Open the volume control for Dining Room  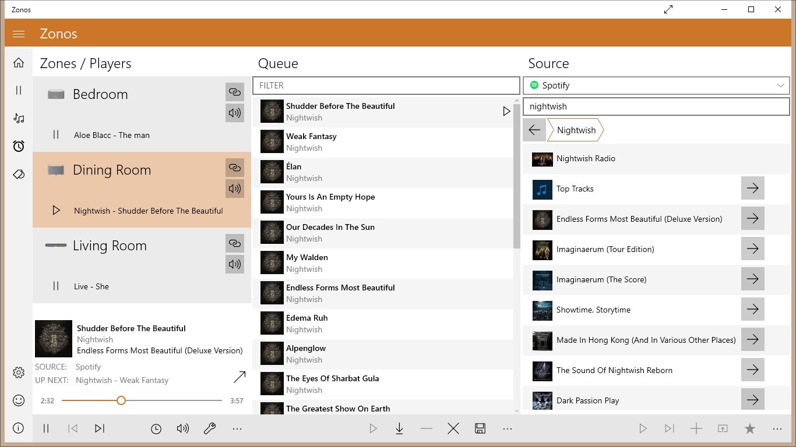click(235, 189)
